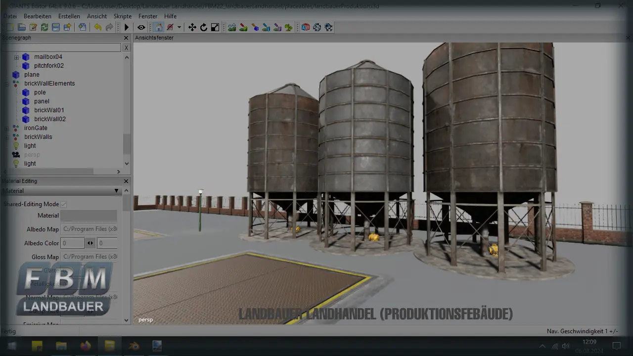Toggle the Shared-Editing Mode checkbox
Viewport: 633px width, 356px height.
64,204
